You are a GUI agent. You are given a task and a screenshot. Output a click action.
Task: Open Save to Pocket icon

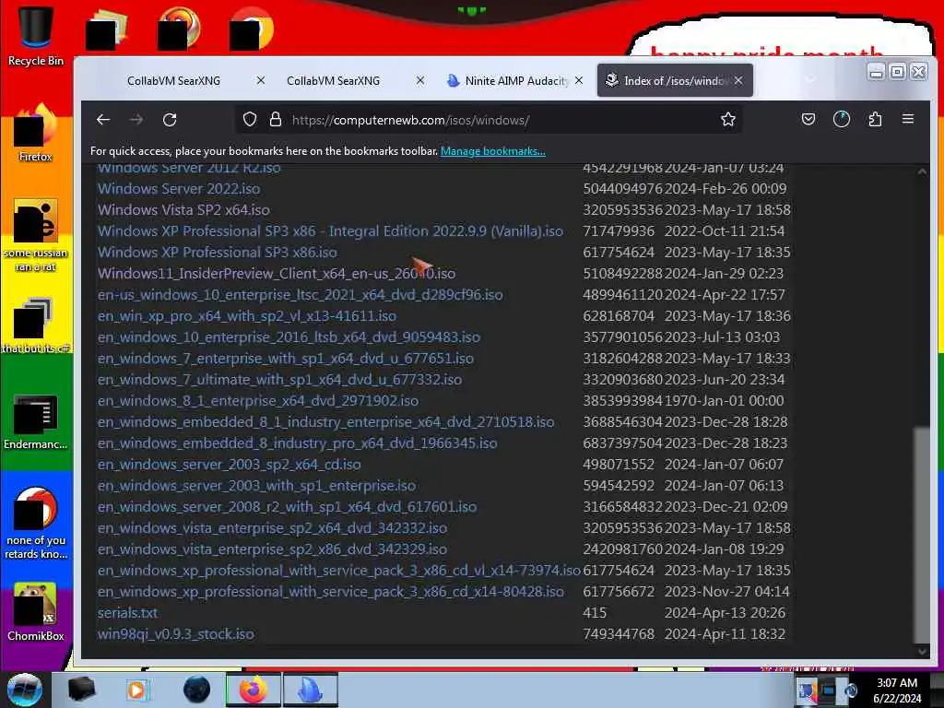tap(808, 119)
